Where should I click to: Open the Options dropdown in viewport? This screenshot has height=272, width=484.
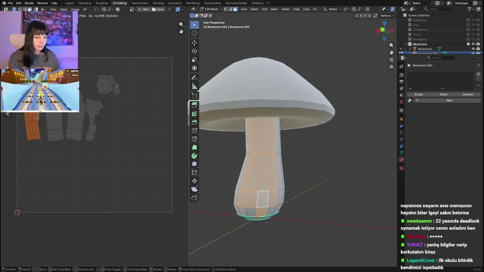point(387,15)
